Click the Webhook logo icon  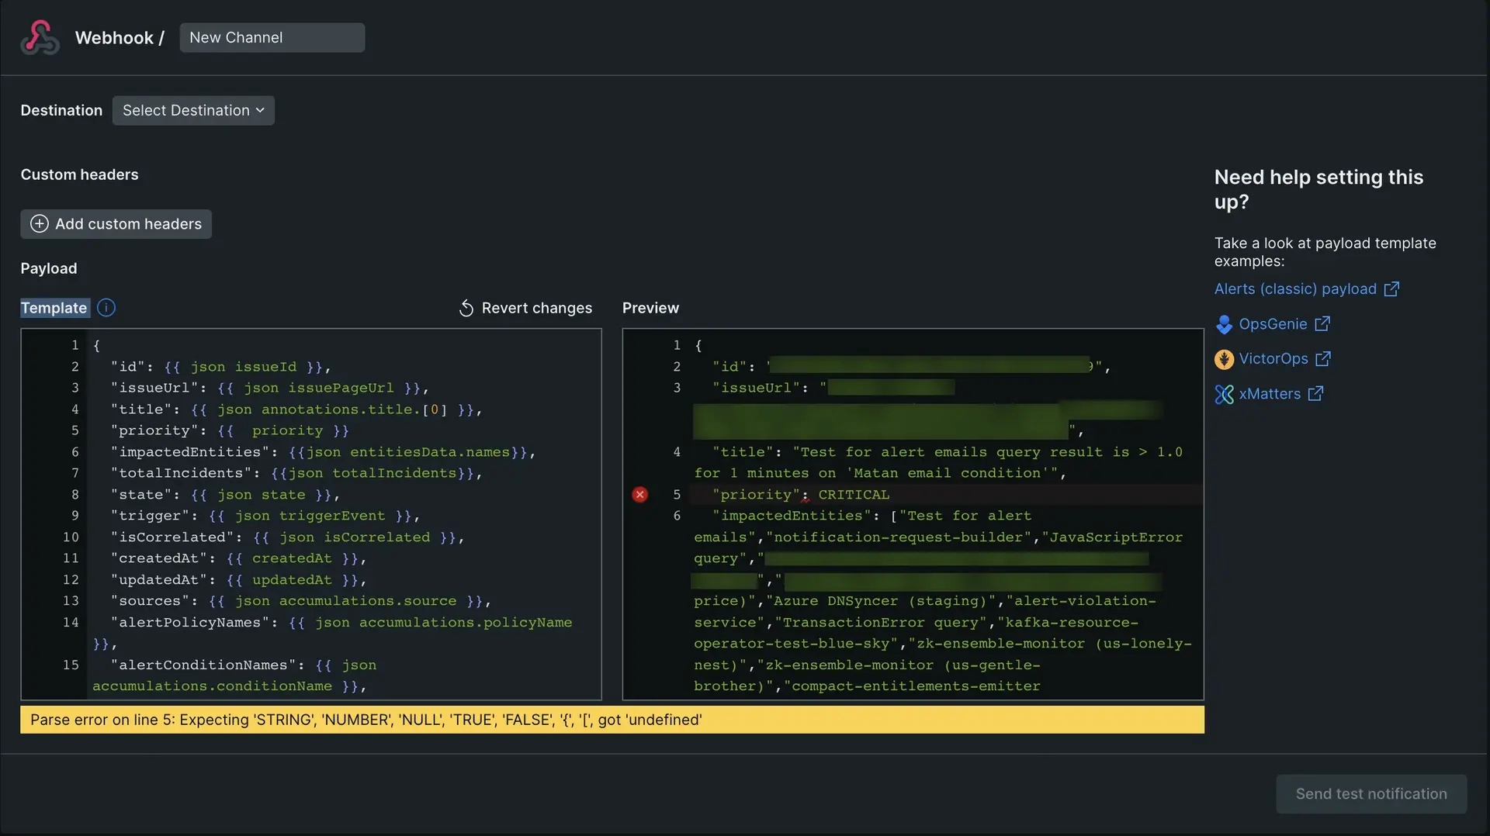pos(40,38)
